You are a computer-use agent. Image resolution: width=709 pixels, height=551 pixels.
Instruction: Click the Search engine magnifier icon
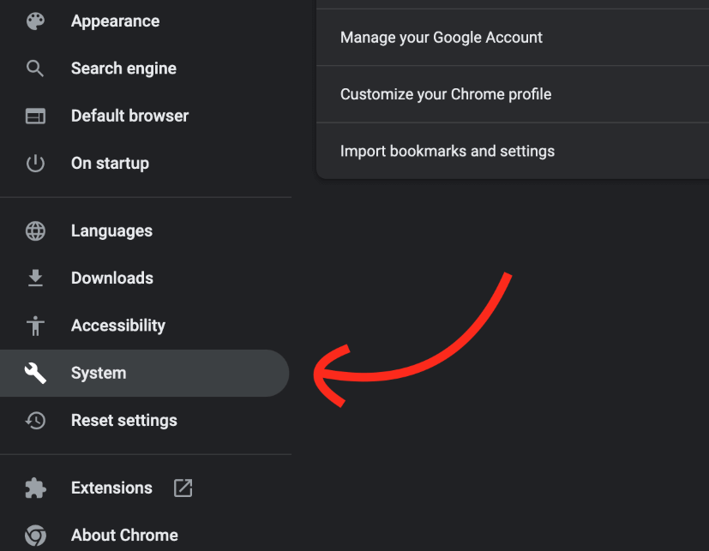[35, 69]
